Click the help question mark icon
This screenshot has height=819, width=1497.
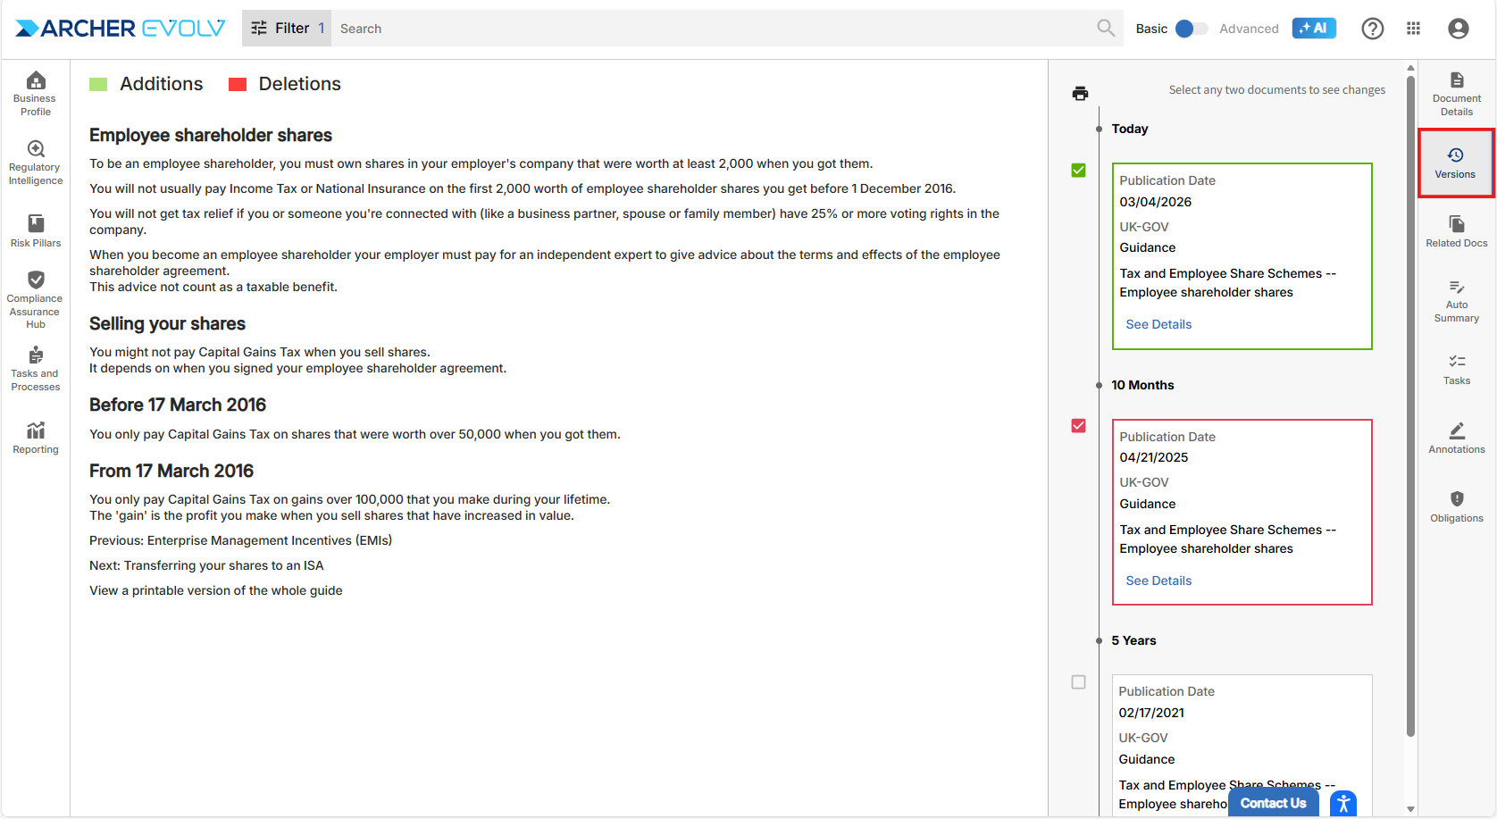1372,29
